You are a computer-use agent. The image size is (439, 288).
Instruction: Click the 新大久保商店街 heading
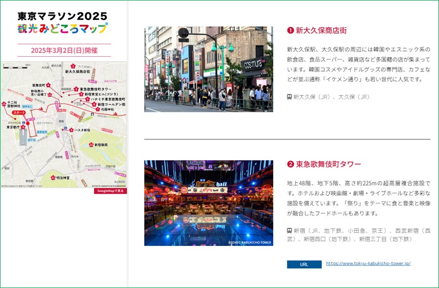(x=321, y=30)
